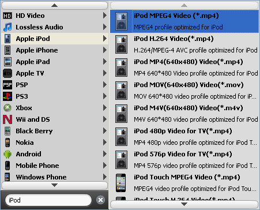Viewport: 260px width, 210px height.
Task: Click 'MPEG4 video profile optimized for iPod Tou...' description
Action: (x=195, y=189)
